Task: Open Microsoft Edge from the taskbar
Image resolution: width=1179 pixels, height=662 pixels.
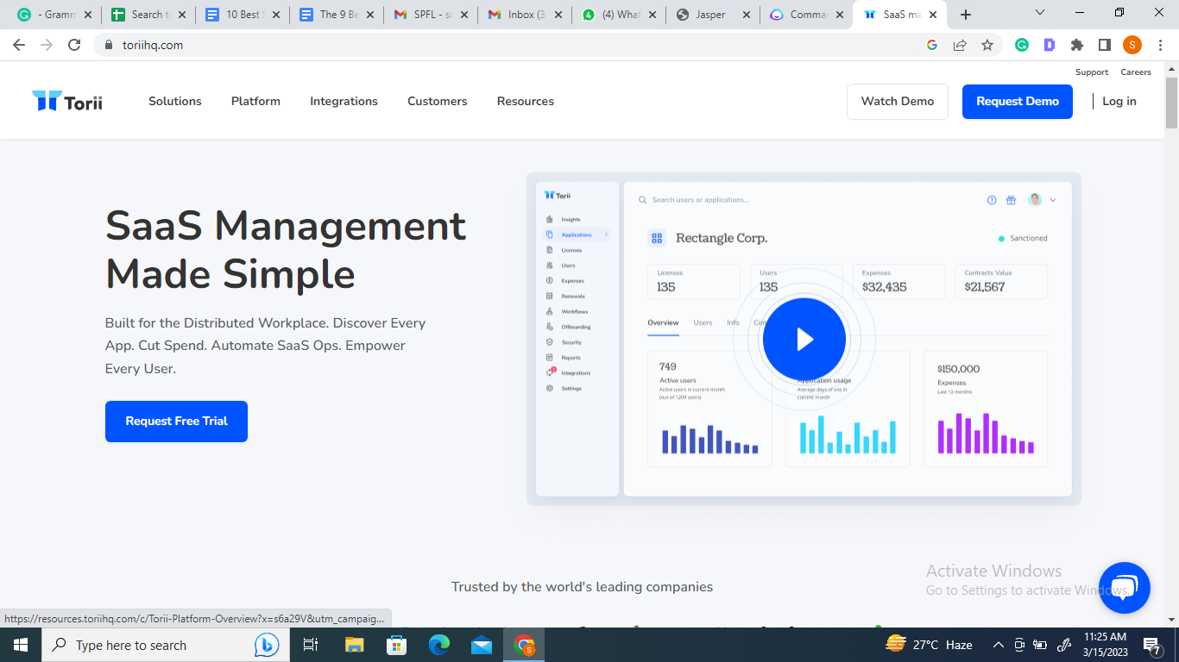Action: pos(439,645)
